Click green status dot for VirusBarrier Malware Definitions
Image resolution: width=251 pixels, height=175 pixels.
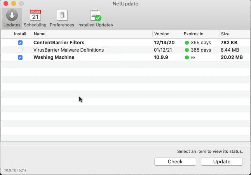point(187,50)
